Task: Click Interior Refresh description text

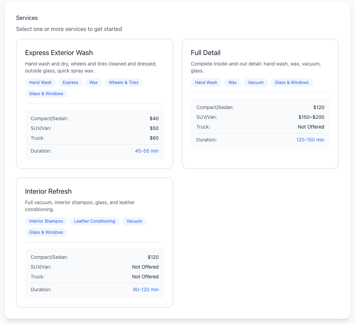Action: tap(80, 206)
